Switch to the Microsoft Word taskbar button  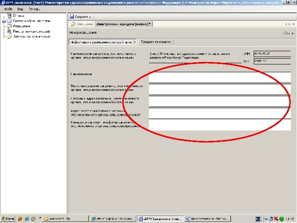[x=208, y=218]
